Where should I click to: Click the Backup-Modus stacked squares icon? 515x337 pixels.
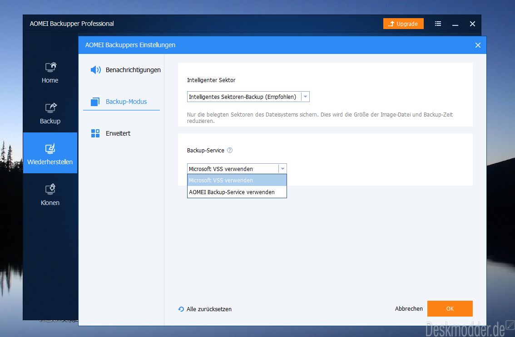click(x=95, y=102)
